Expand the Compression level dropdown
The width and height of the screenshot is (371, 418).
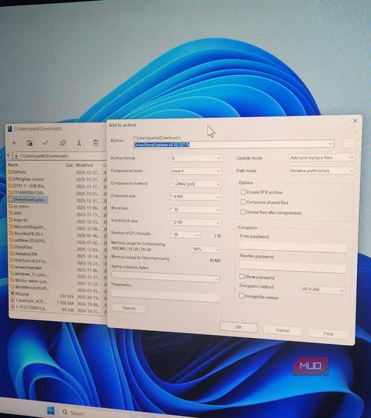(195, 171)
